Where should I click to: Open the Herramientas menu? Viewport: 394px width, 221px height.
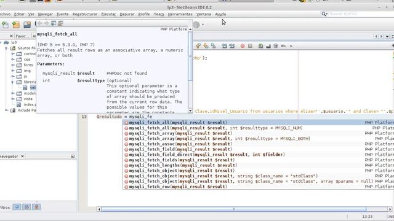(180, 14)
